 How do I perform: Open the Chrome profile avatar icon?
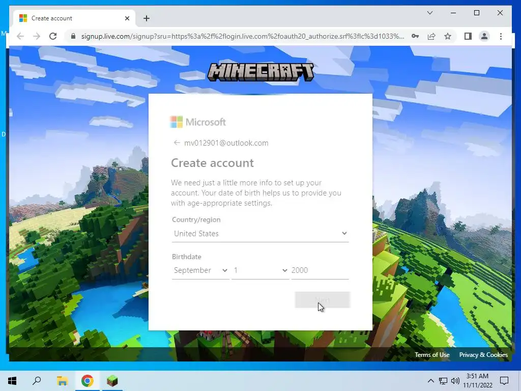point(484,36)
